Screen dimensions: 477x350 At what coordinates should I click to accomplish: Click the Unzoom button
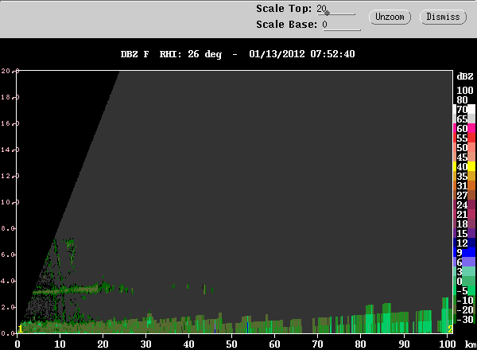coord(389,17)
